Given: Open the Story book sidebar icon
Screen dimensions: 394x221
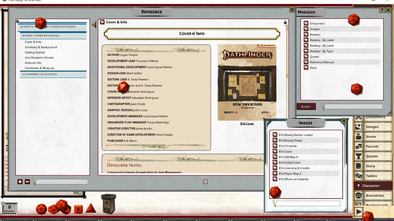Looking at the screenshot, I should (x=358, y=166).
